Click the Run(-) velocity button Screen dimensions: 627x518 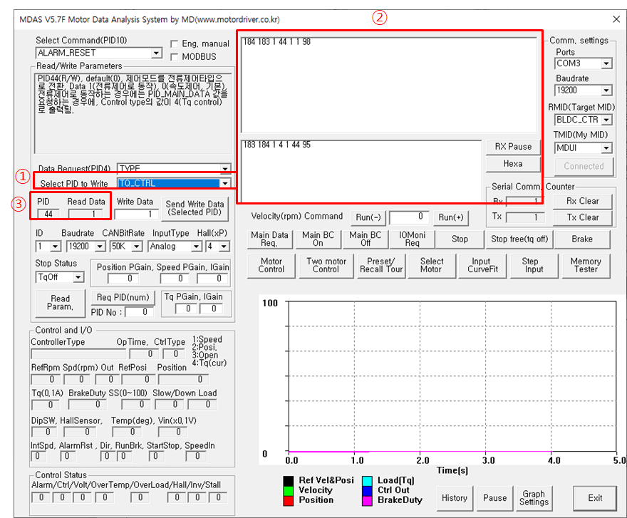coord(368,217)
